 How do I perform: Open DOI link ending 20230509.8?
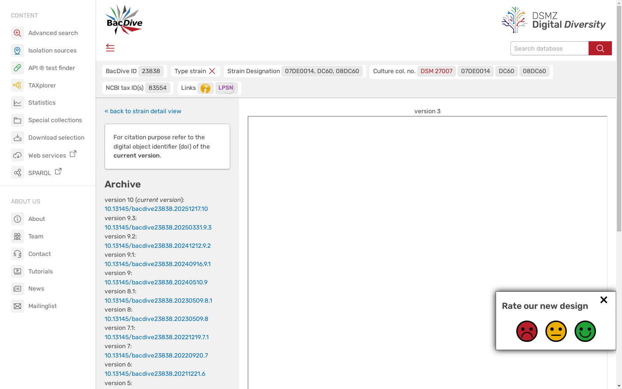pyautogui.click(x=156, y=319)
